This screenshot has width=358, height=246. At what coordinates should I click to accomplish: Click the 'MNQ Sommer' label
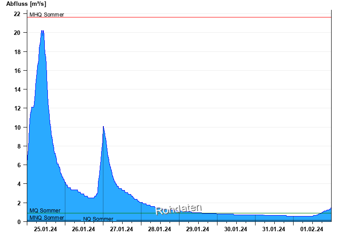[47, 218]
